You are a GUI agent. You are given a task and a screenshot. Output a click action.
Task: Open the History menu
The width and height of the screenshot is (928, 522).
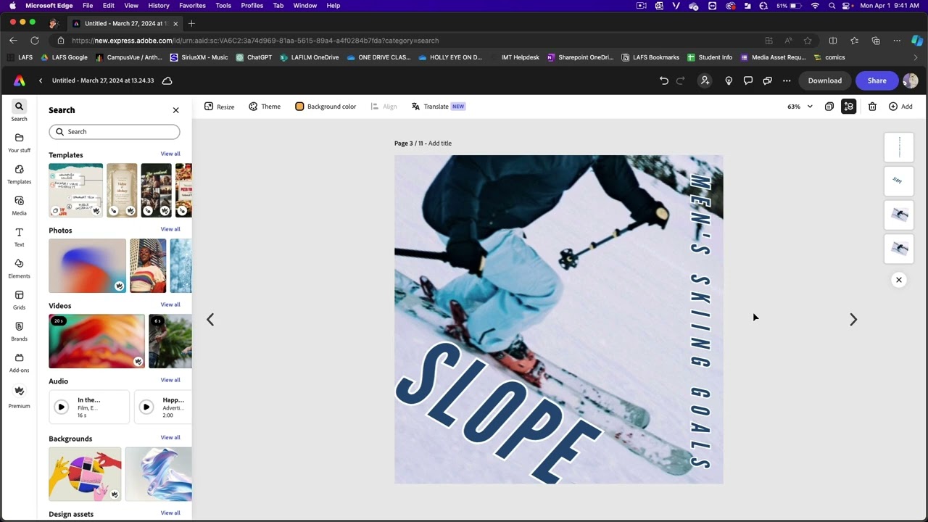tap(159, 6)
